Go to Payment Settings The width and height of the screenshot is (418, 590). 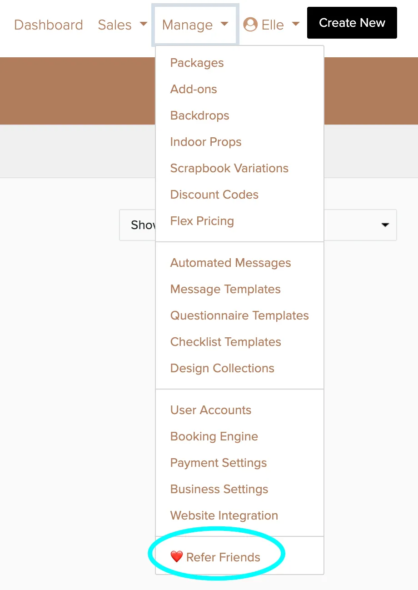(219, 463)
